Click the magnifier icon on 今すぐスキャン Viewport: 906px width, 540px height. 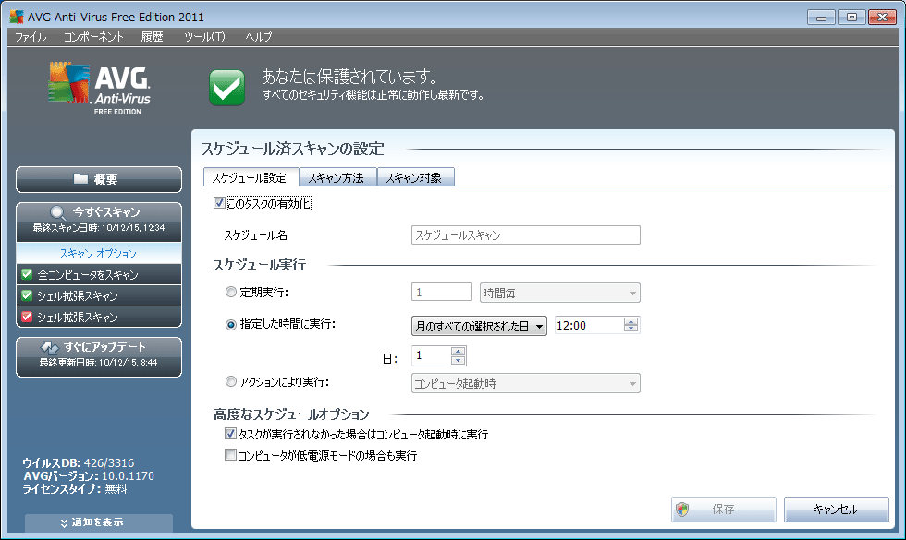click(x=57, y=213)
